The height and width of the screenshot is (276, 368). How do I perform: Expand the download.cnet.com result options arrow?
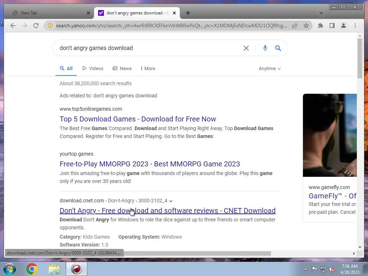tap(171, 201)
